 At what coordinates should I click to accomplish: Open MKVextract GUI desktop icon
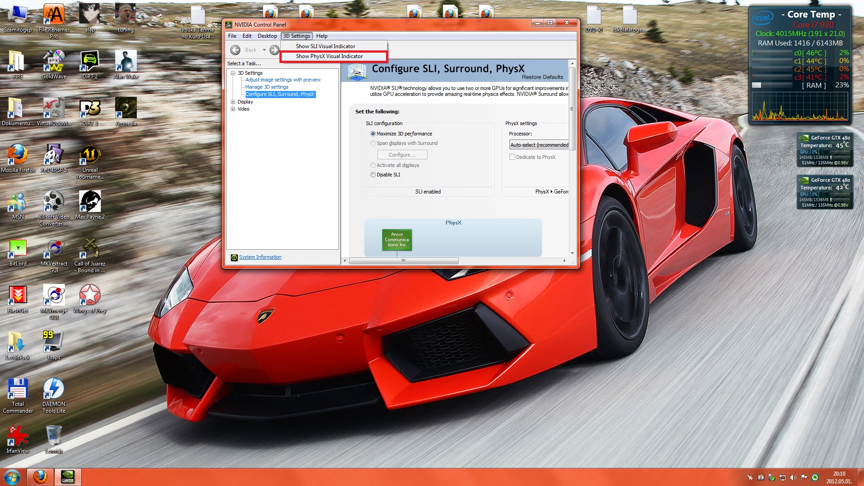[54, 256]
